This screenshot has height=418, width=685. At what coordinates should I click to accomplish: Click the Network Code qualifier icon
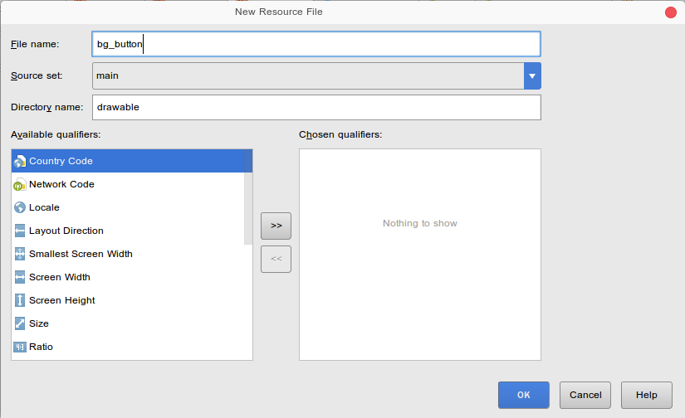(x=20, y=185)
